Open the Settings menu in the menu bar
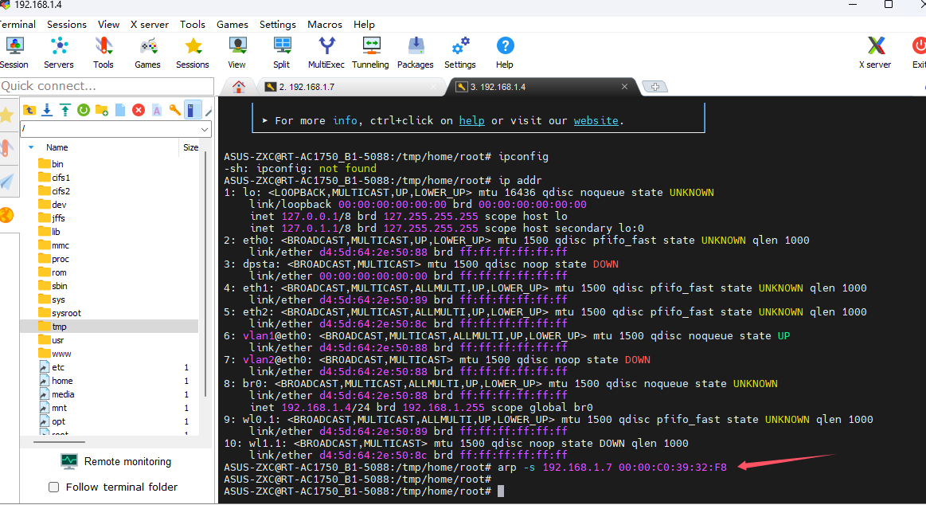 point(278,24)
